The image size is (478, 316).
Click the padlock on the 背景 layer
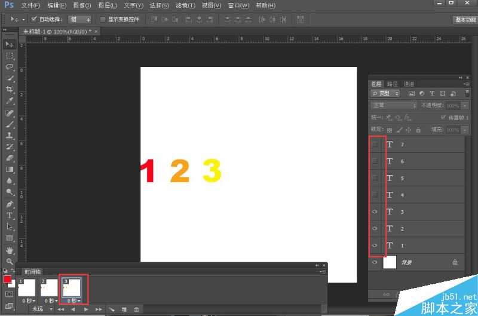455,262
